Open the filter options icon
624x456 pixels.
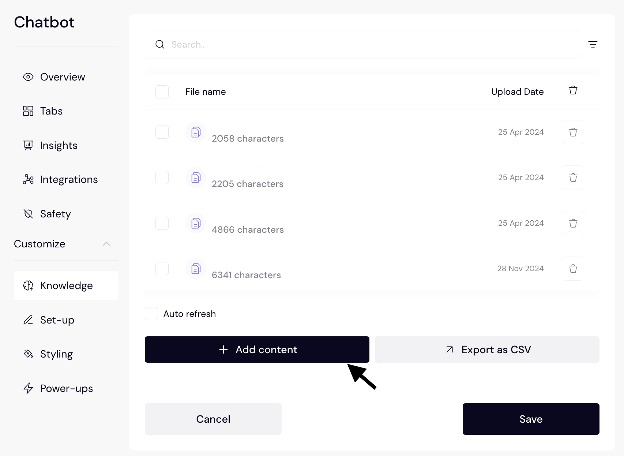(593, 44)
